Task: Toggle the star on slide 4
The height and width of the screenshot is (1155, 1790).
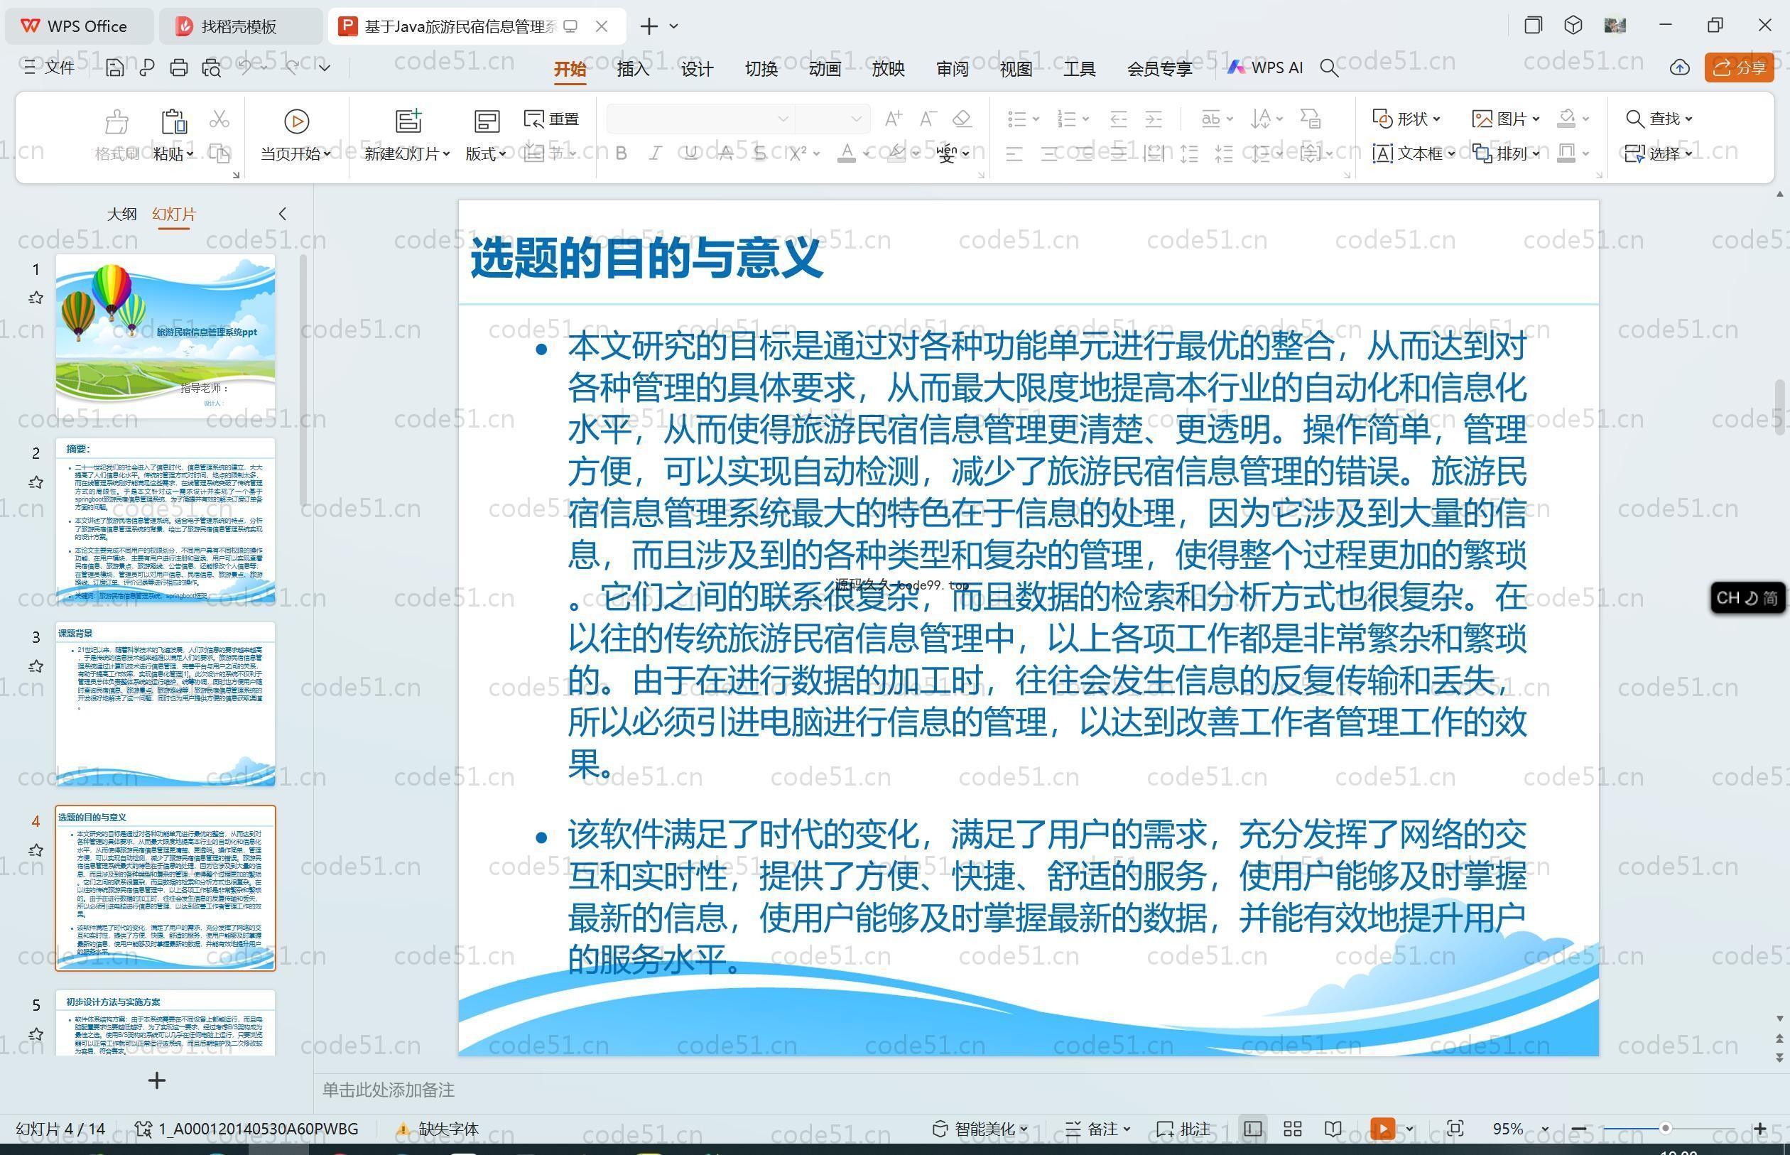Action: (x=36, y=850)
